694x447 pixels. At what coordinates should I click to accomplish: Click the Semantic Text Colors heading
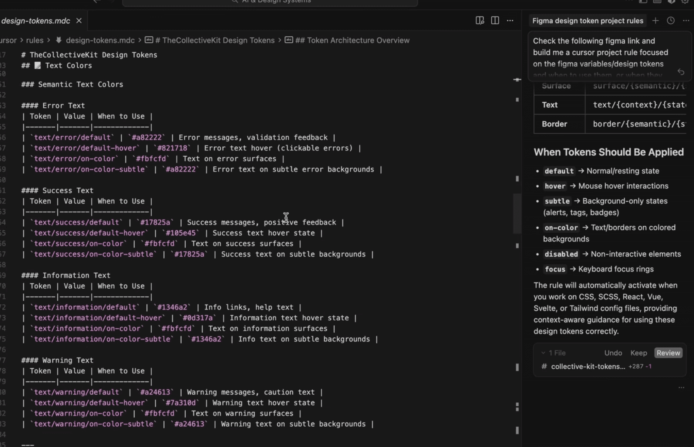[x=72, y=84]
